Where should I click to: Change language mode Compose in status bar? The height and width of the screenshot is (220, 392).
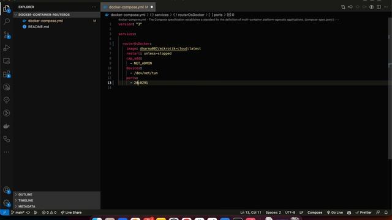click(315, 213)
